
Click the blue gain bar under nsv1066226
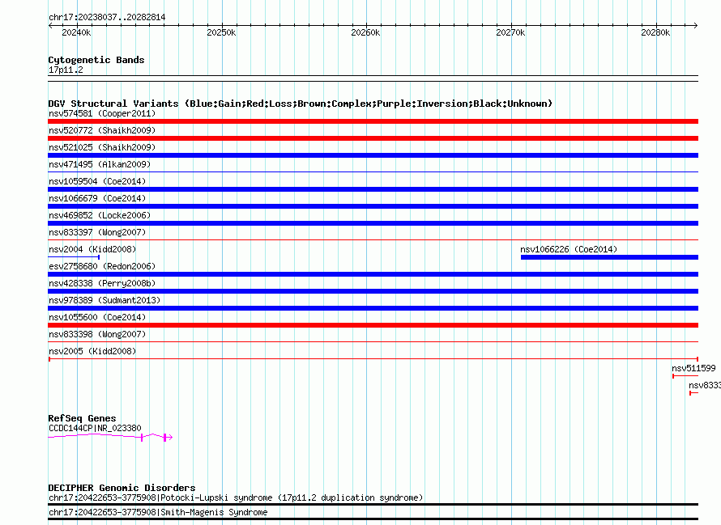pyautogui.click(x=609, y=257)
